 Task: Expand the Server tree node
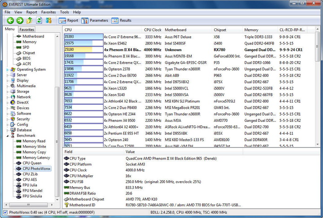pos(8,75)
